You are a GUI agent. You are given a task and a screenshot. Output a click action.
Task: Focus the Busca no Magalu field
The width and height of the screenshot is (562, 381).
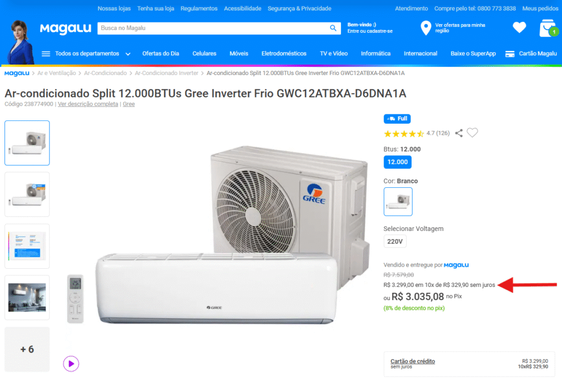click(213, 28)
